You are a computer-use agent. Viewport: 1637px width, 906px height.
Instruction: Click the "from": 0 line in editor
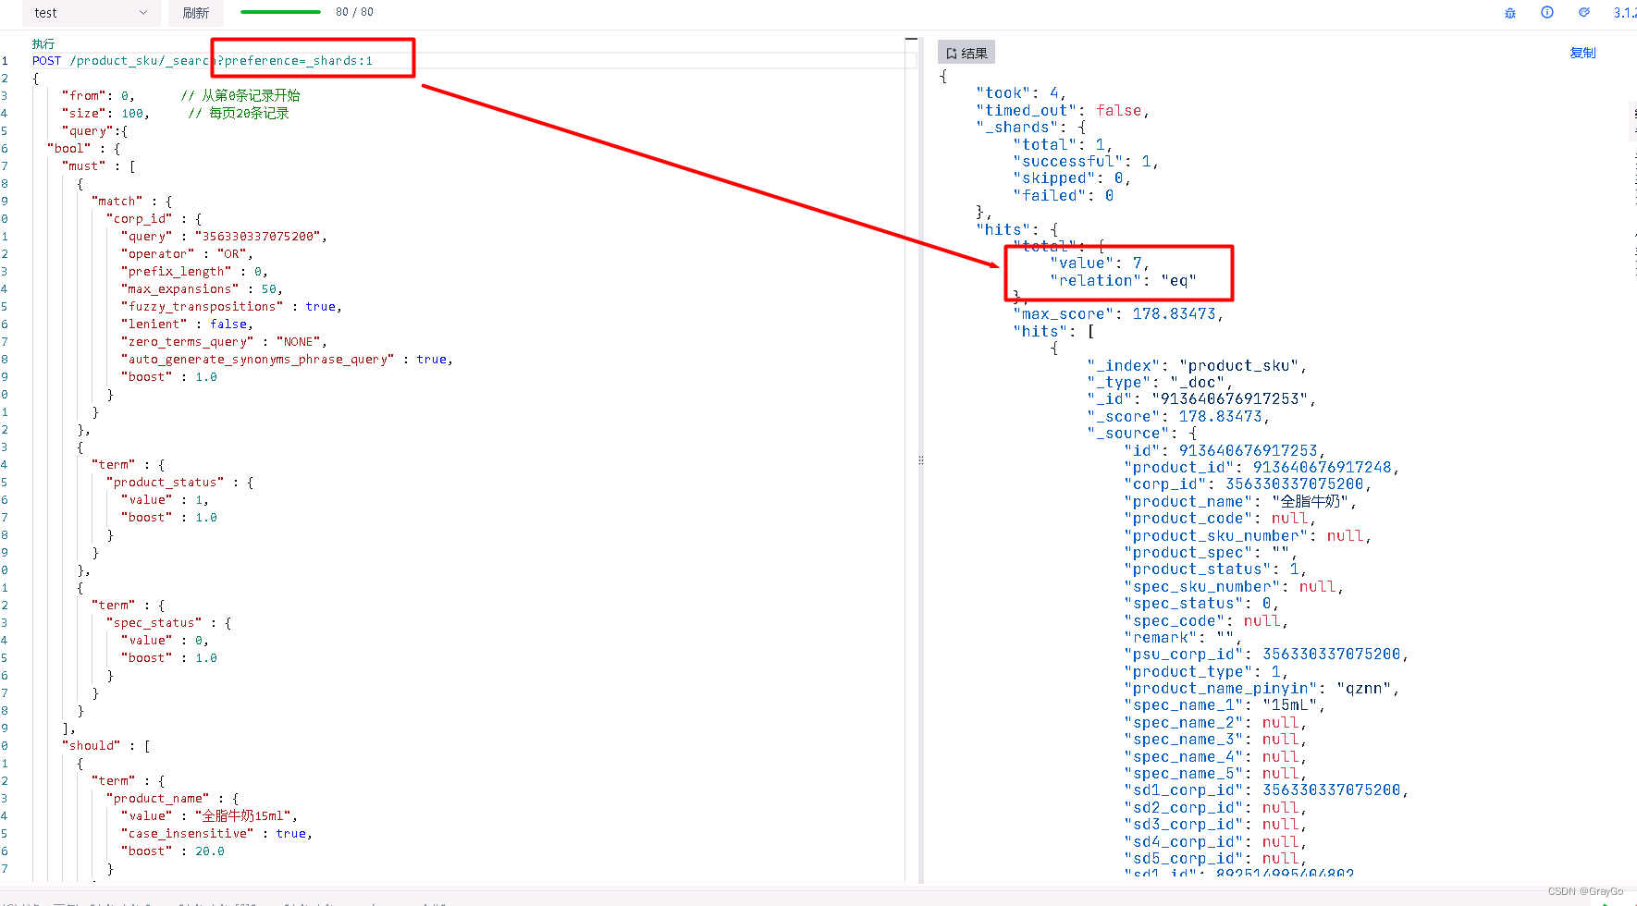98,96
